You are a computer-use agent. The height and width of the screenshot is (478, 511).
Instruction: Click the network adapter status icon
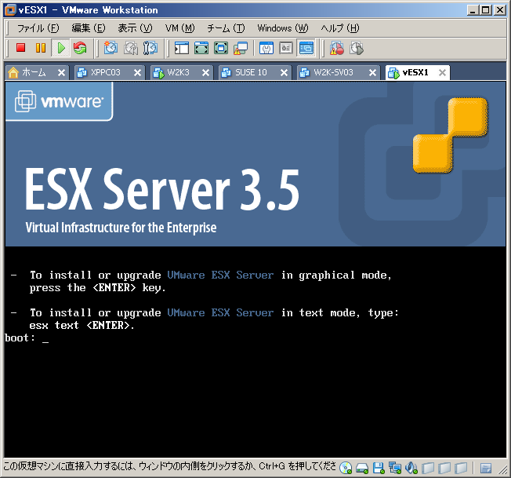click(395, 469)
